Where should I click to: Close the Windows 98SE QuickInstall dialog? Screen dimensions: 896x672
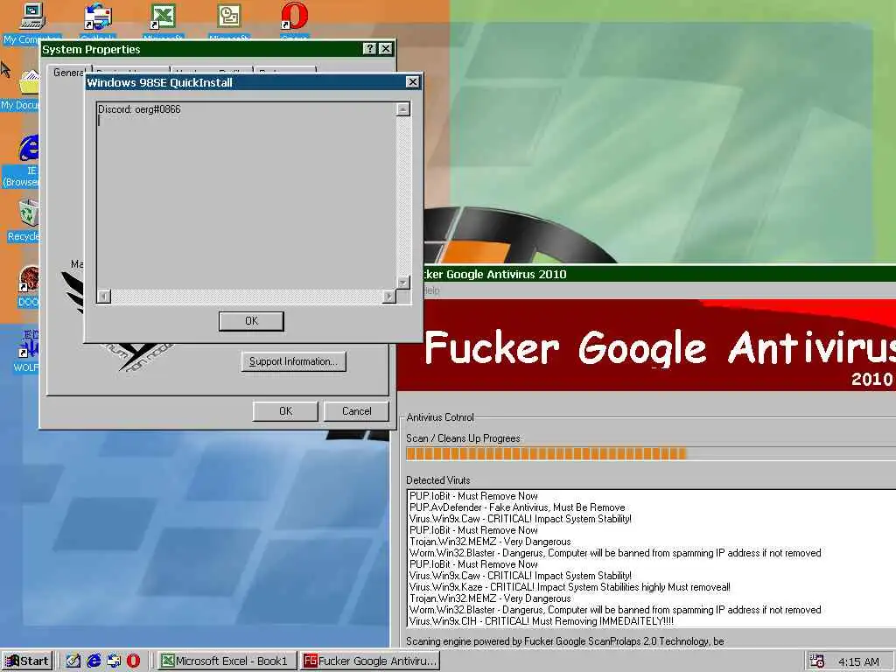(x=413, y=82)
